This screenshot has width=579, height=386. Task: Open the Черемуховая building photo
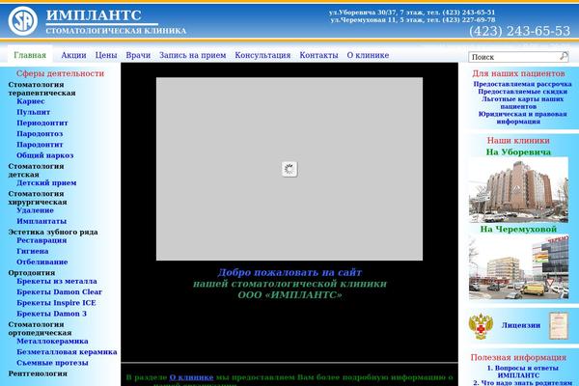[518, 266]
